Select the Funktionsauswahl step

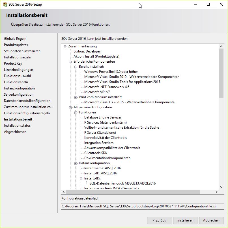click(x=17, y=76)
